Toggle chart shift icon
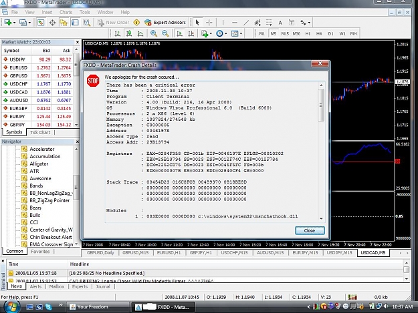The height and width of the screenshot is (313, 418). click(x=191, y=33)
